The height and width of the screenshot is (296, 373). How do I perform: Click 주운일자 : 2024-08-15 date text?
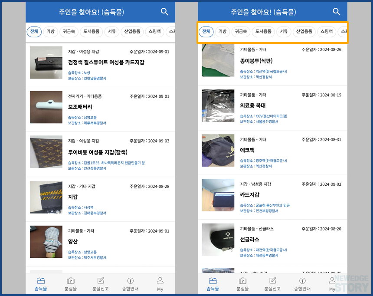point(321,95)
